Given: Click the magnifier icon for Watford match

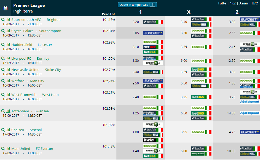Looking at the screenshot, I should point(3,81).
